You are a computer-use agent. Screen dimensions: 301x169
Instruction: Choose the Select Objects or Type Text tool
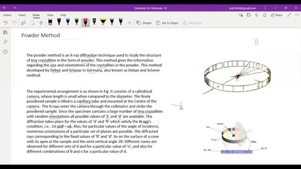[x=24, y=23]
